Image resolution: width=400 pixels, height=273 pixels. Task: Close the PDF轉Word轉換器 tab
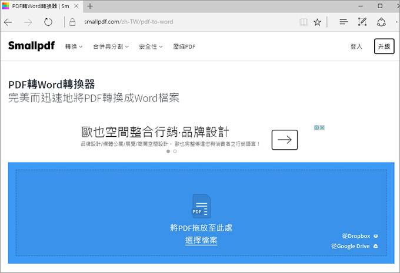(76, 6)
